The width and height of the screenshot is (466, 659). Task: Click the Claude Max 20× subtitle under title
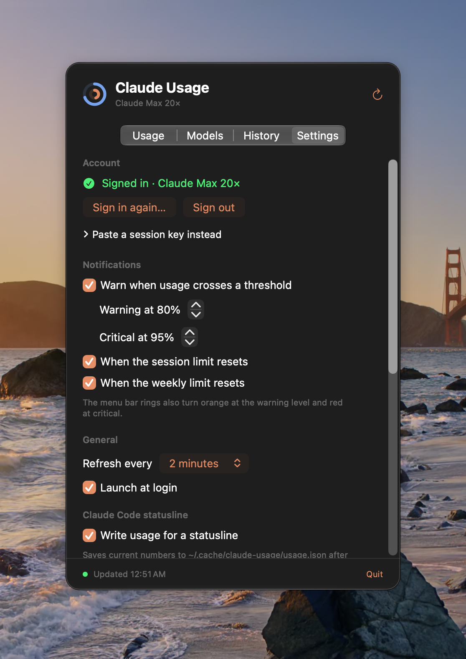pos(148,103)
